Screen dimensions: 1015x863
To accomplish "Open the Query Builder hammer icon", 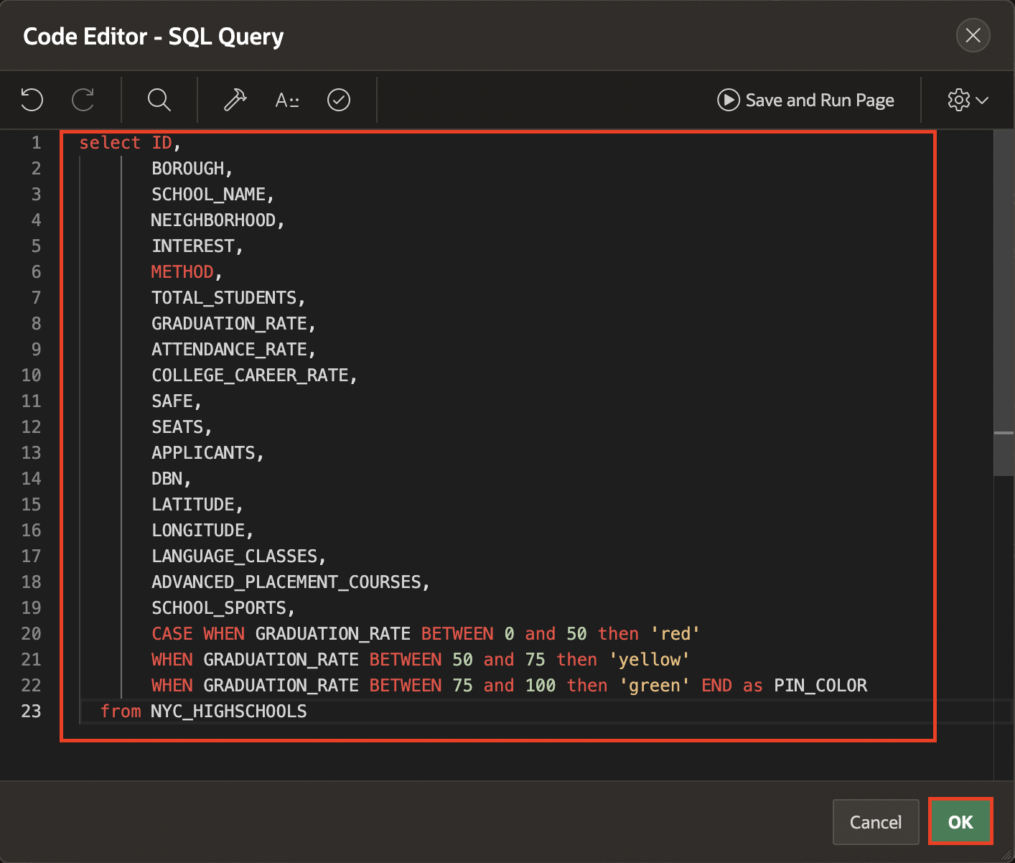I will point(235,100).
